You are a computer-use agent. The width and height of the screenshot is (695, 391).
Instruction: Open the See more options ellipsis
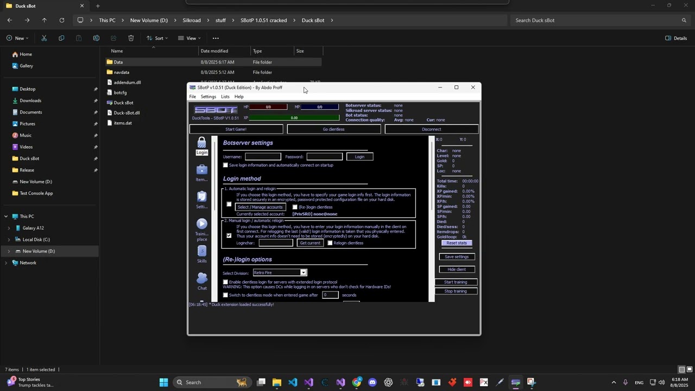pyautogui.click(x=216, y=38)
